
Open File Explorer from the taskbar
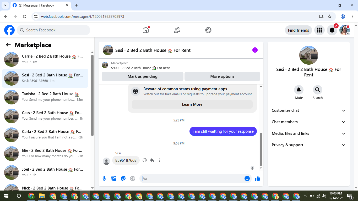[x=42, y=196]
